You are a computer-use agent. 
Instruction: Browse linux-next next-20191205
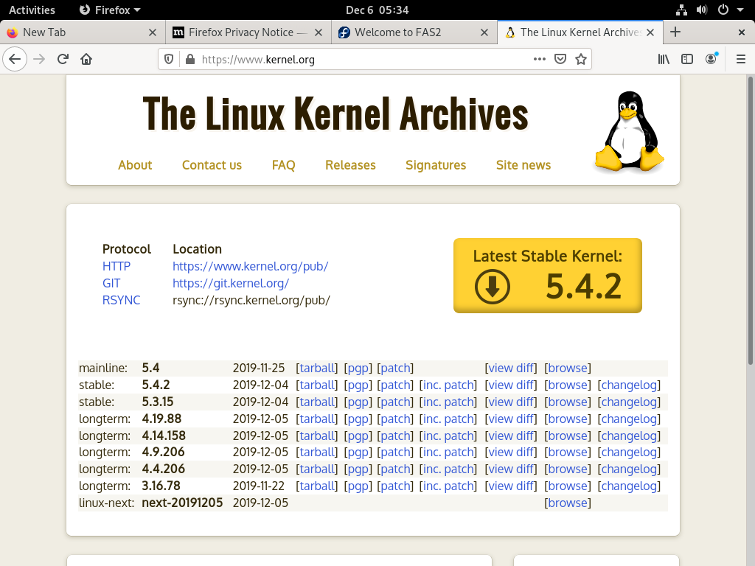pyautogui.click(x=567, y=503)
